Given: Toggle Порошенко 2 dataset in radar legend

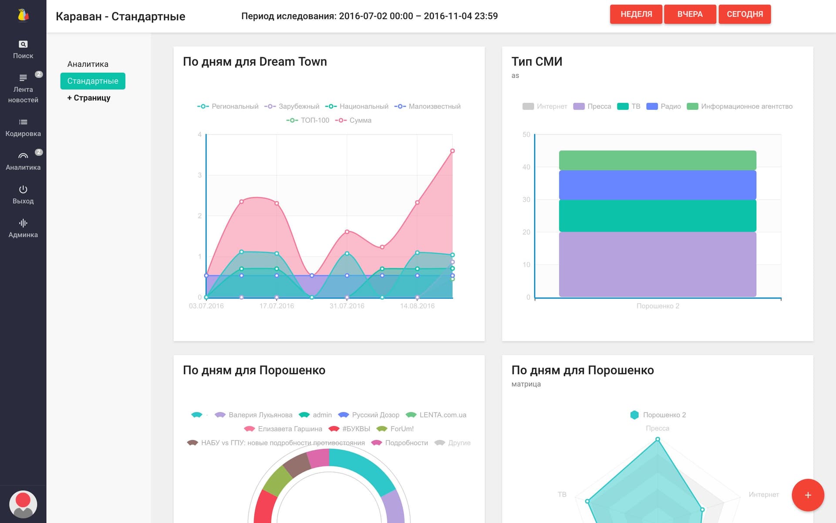Looking at the screenshot, I should click(657, 415).
